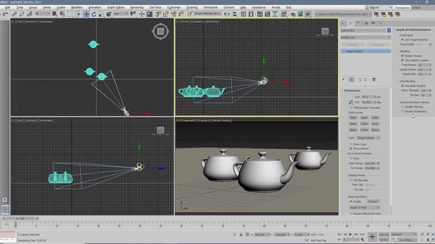Select the first stock lens button

(353, 117)
